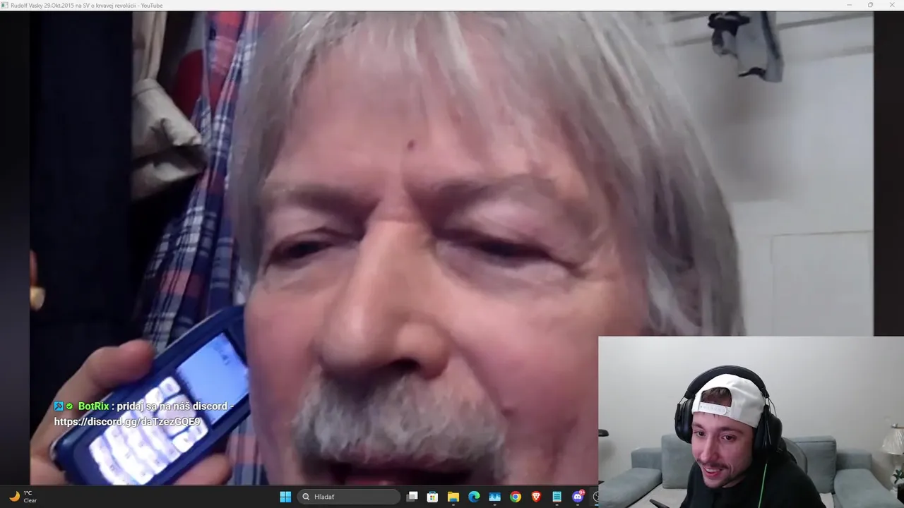This screenshot has width=904, height=508.
Task: Open File Explorer from the taskbar
Action: [453, 497]
